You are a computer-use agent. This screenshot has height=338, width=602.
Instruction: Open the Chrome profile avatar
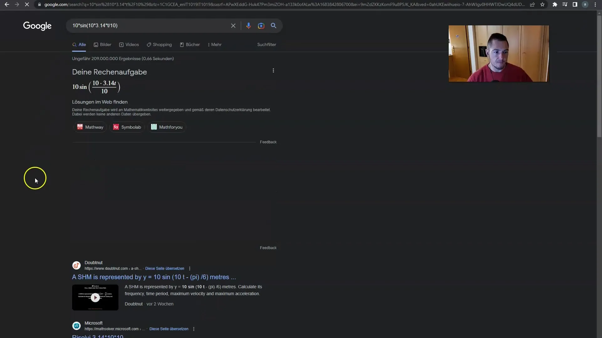tap(585, 4)
